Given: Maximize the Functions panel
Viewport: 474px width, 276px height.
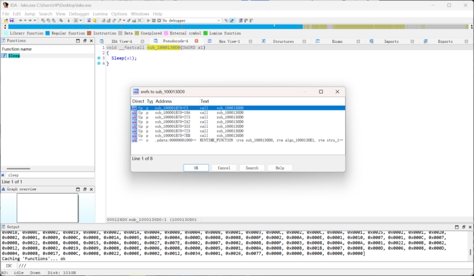Looking at the screenshot, I should point(78,41).
